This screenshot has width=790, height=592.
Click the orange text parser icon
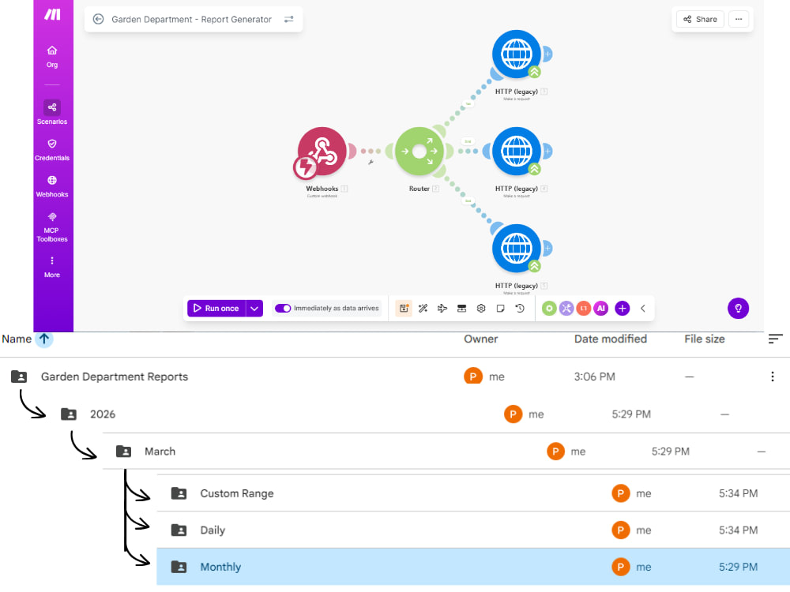pyautogui.click(x=584, y=308)
